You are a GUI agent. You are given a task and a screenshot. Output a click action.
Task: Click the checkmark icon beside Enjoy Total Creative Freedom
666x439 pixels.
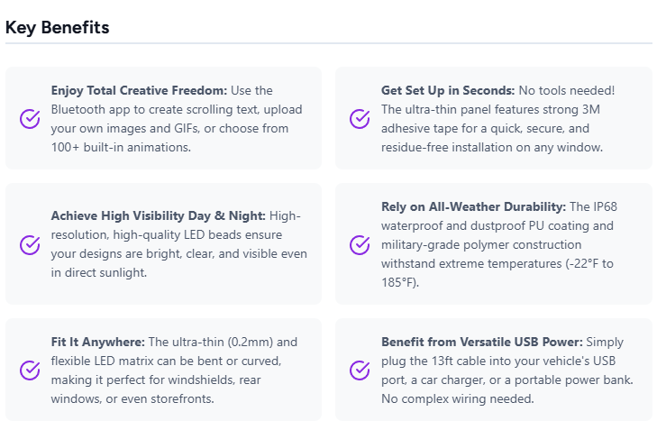point(30,119)
